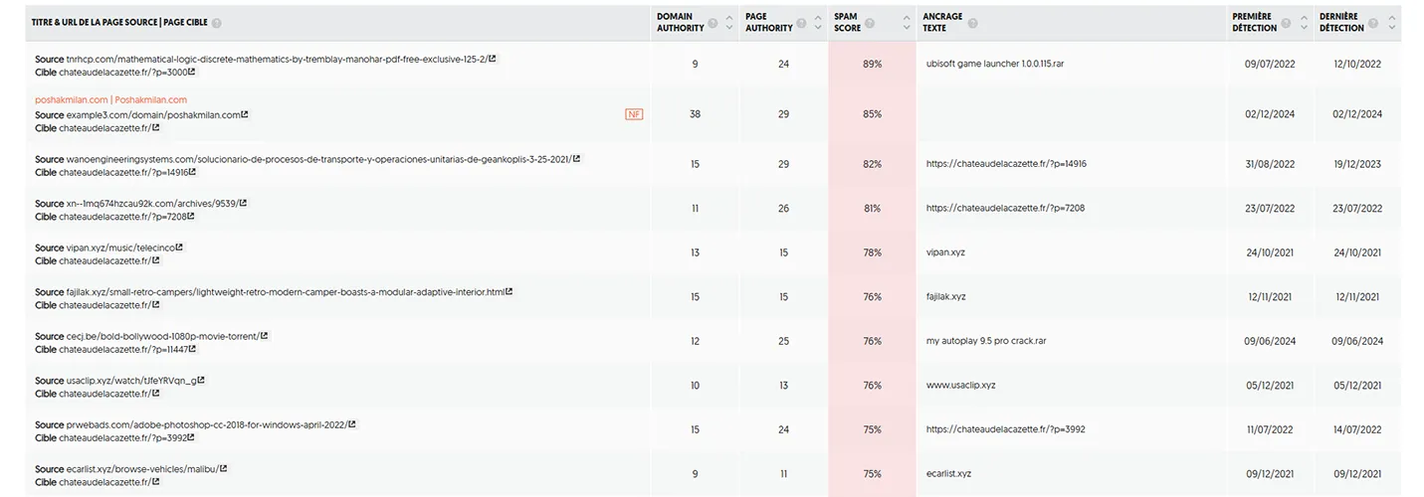Viewport: 1424px width, 497px height.
Task: Open external link icon for vipan.xyz source URL
Action: point(179,248)
